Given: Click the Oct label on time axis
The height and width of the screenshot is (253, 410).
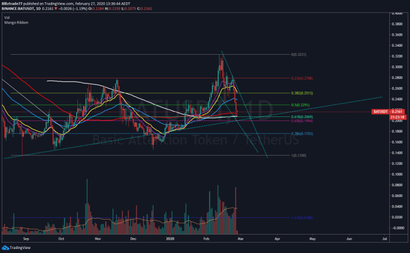Looking at the screenshot, I should (x=61, y=239).
